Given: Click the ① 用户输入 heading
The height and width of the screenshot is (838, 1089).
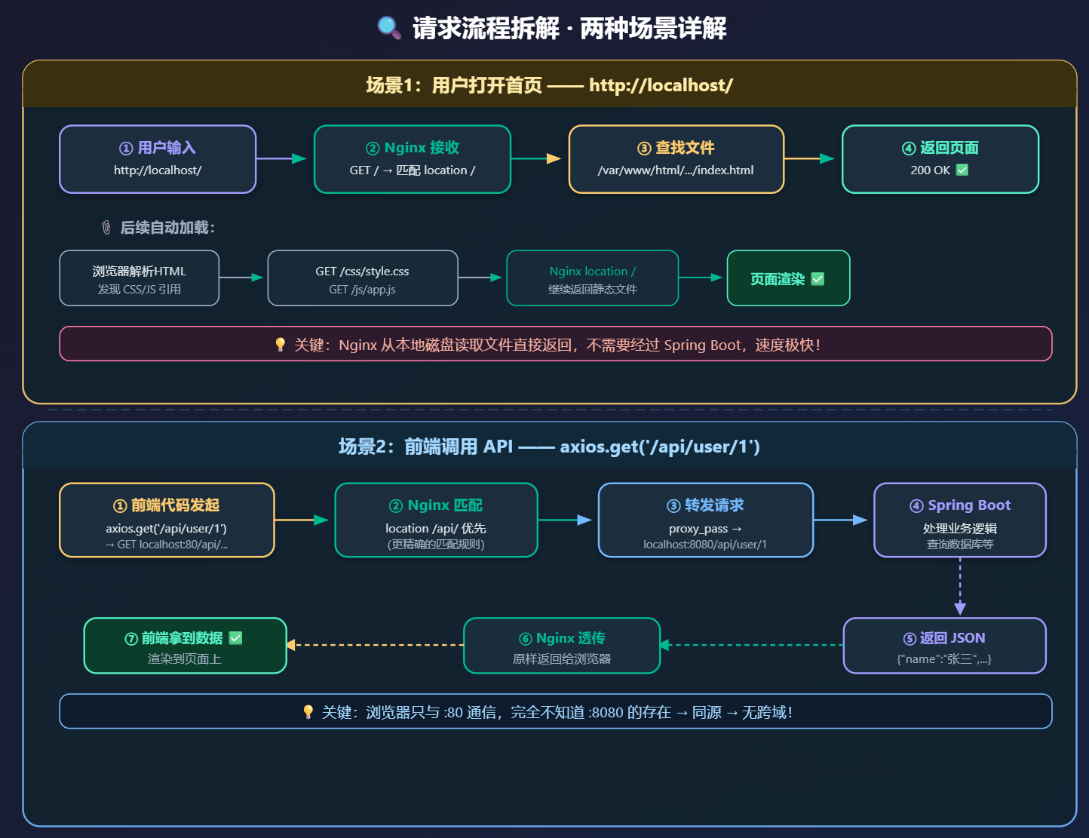Looking at the screenshot, I should 158,148.
